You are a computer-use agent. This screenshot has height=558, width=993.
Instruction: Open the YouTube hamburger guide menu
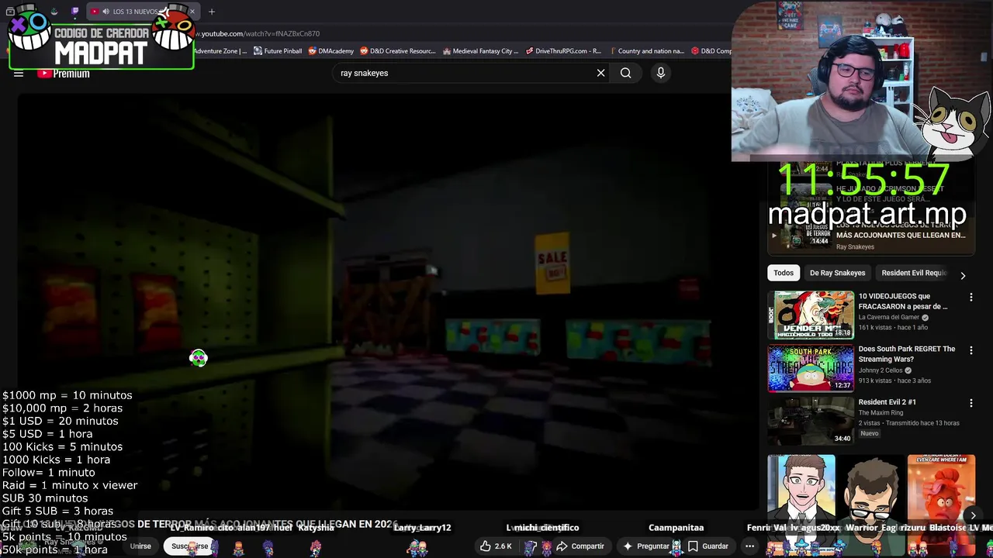(x=19, y=74)
